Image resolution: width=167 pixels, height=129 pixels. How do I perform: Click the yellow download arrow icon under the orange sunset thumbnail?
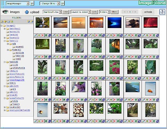[75, 35]
